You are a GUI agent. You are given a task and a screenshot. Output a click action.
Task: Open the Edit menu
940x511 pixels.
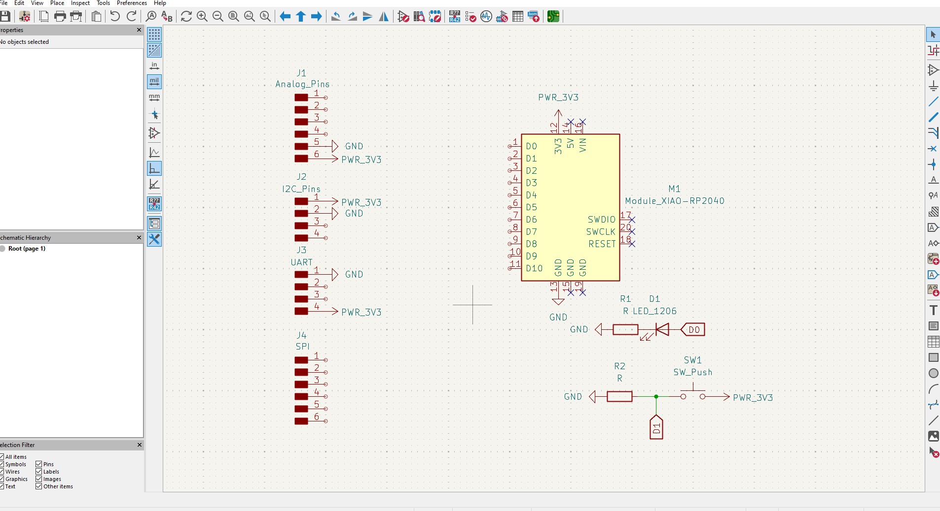pos(19,3)
